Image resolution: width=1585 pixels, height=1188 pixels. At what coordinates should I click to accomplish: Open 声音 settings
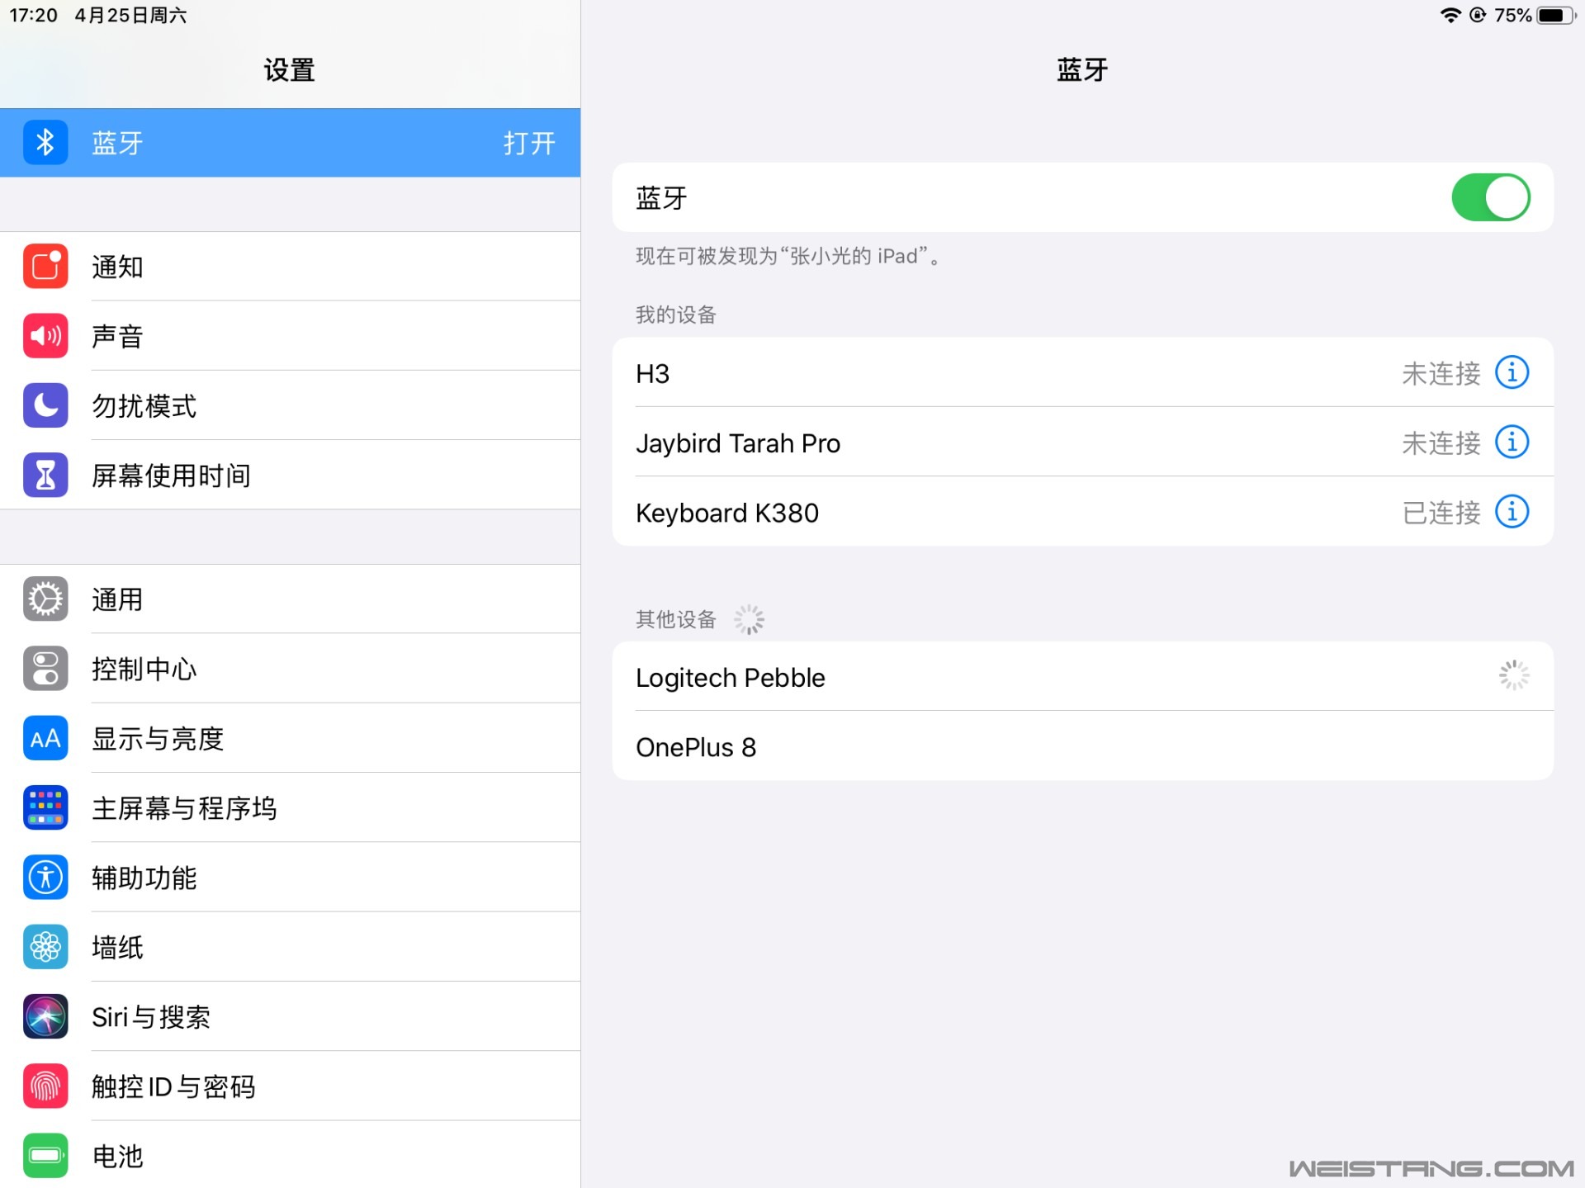tap(290, 336)
